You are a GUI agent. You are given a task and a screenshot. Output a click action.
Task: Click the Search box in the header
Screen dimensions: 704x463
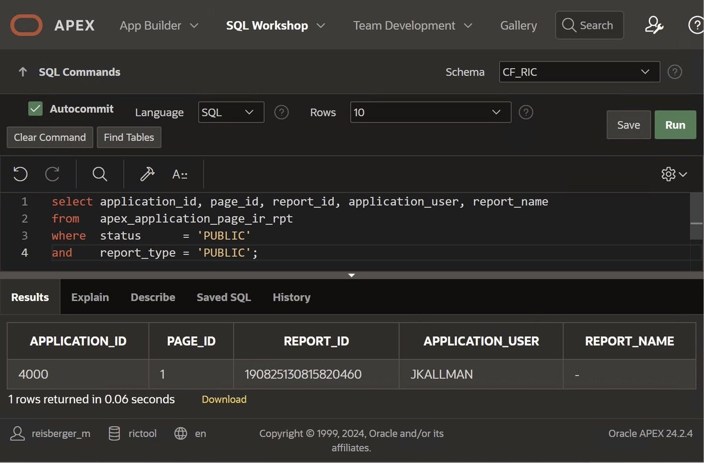click(589, 25)
